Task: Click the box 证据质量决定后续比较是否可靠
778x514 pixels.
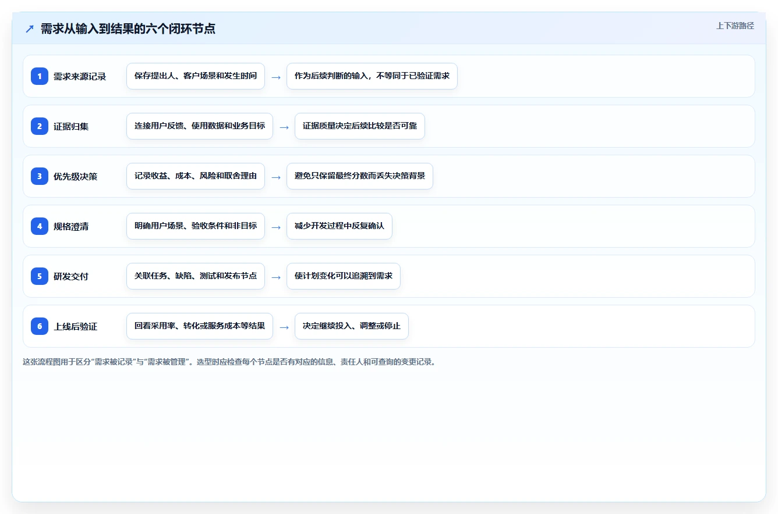Action: tap(360, 126)
